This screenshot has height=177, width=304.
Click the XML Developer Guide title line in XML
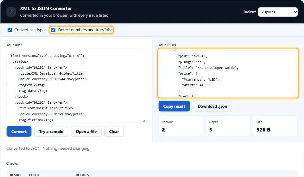pos(51,74)
